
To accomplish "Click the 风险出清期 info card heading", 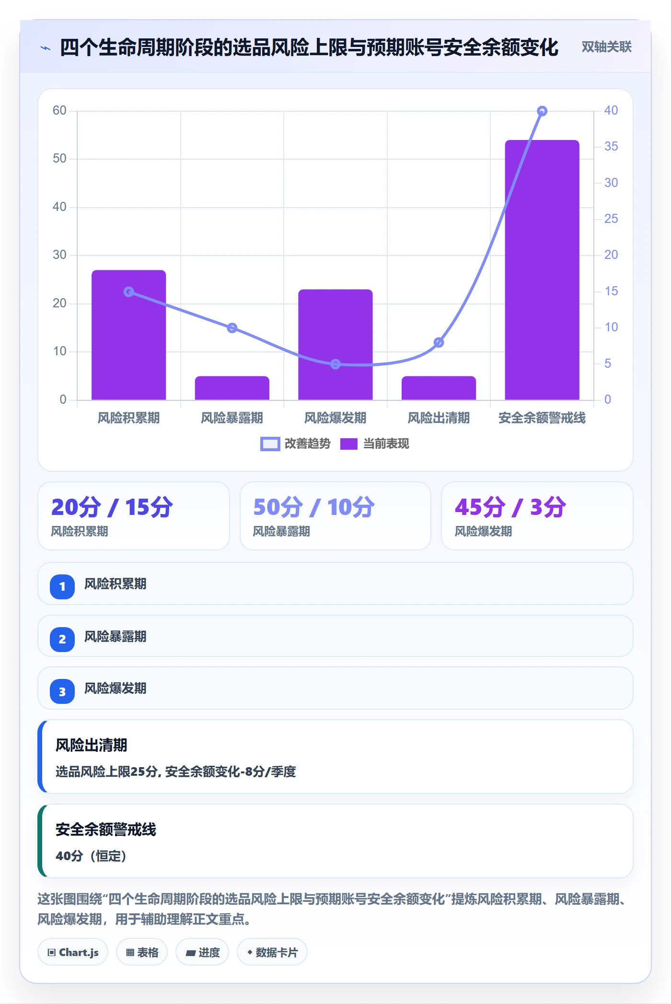I will pos(92,745).
